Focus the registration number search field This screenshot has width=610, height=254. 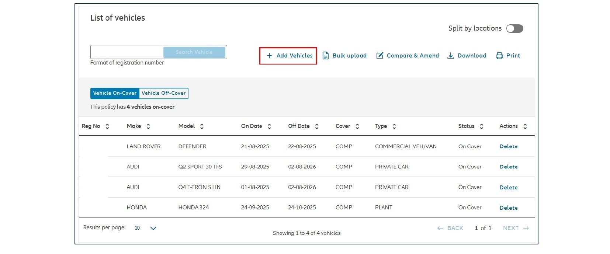[127, 52]
